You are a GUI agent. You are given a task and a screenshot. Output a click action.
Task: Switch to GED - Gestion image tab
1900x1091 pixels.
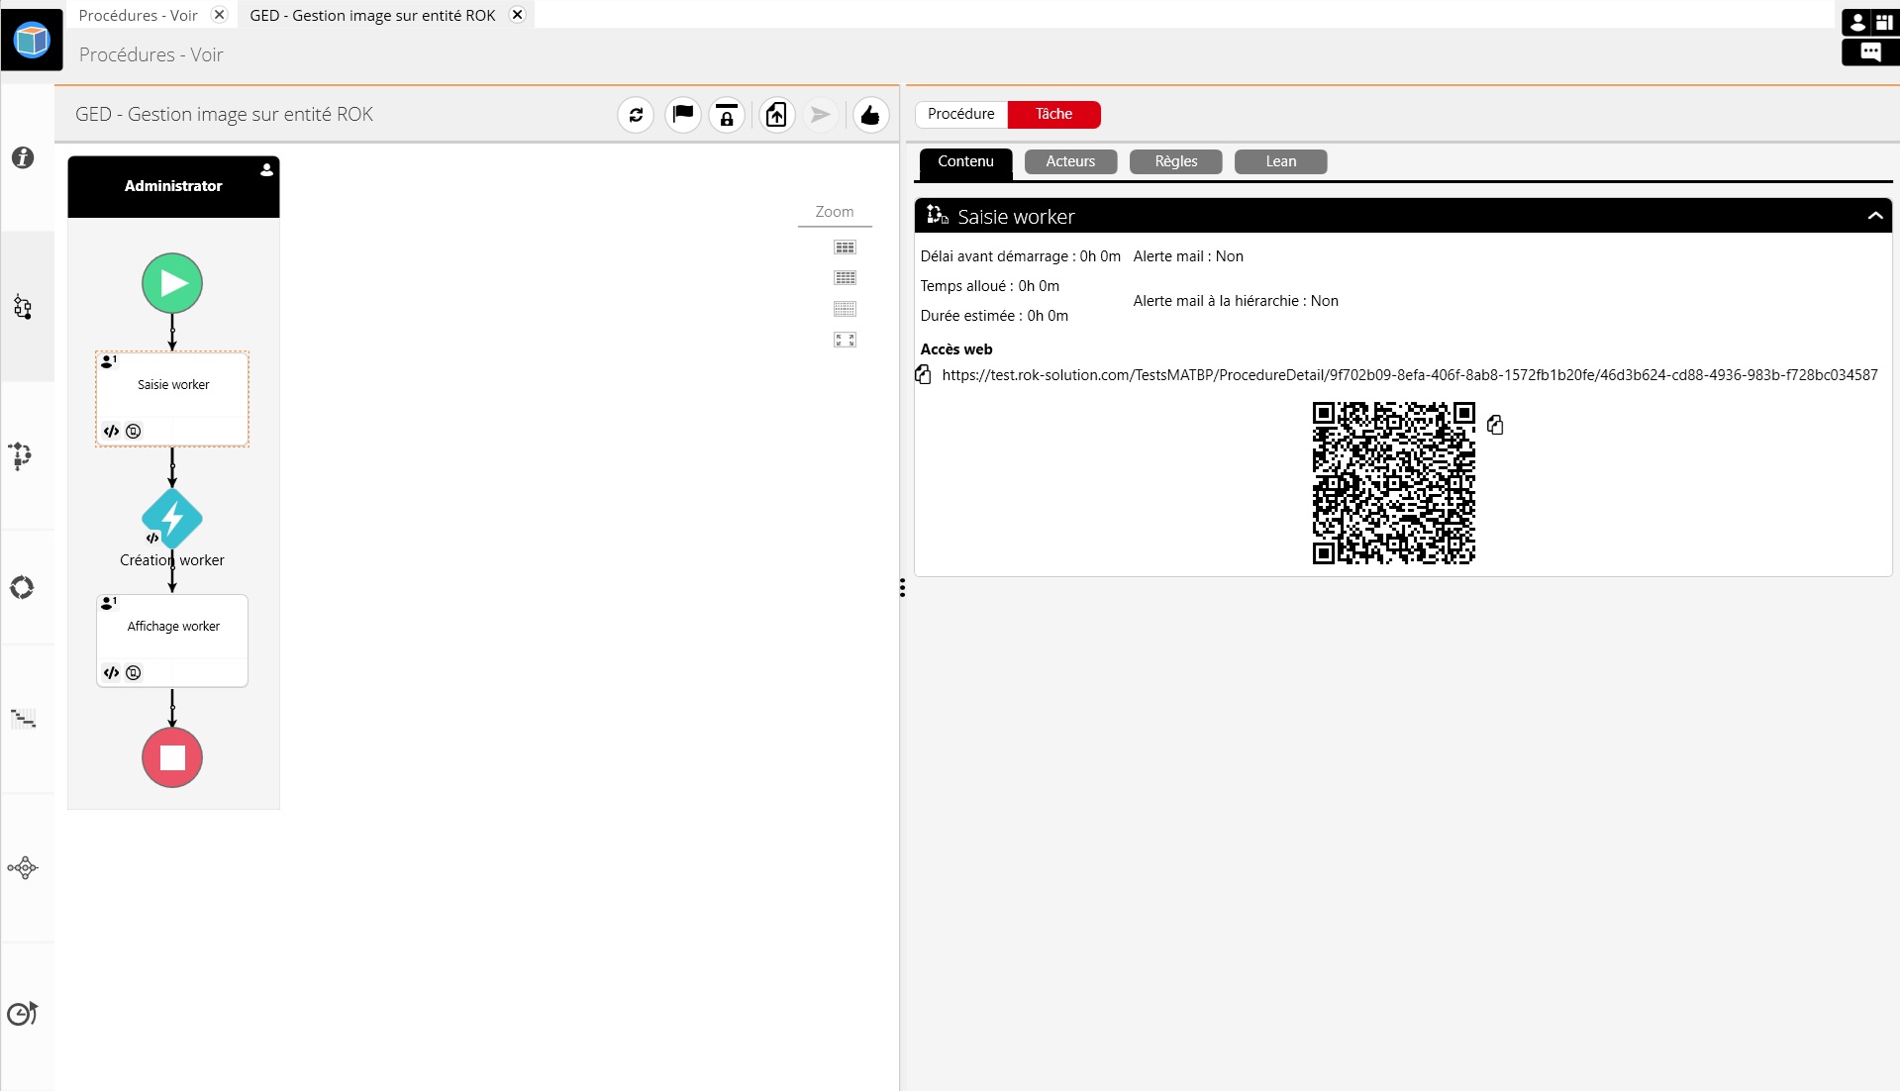pos(372,15)
